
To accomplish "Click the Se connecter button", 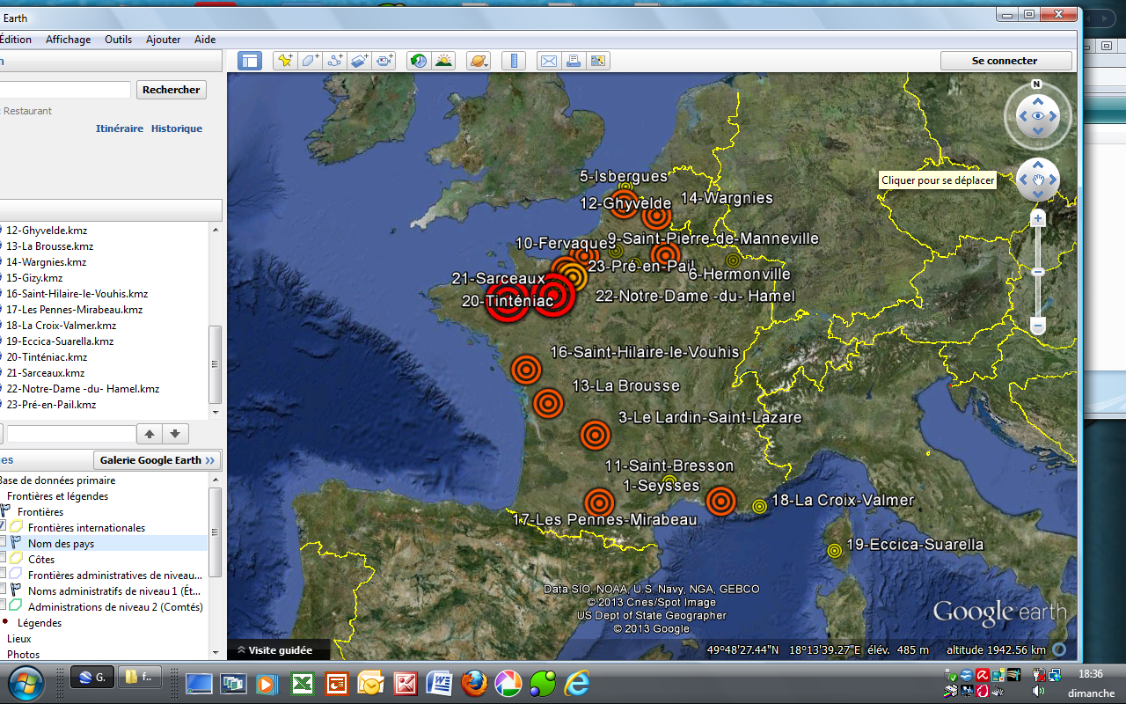I will (x=1005, y=61).
